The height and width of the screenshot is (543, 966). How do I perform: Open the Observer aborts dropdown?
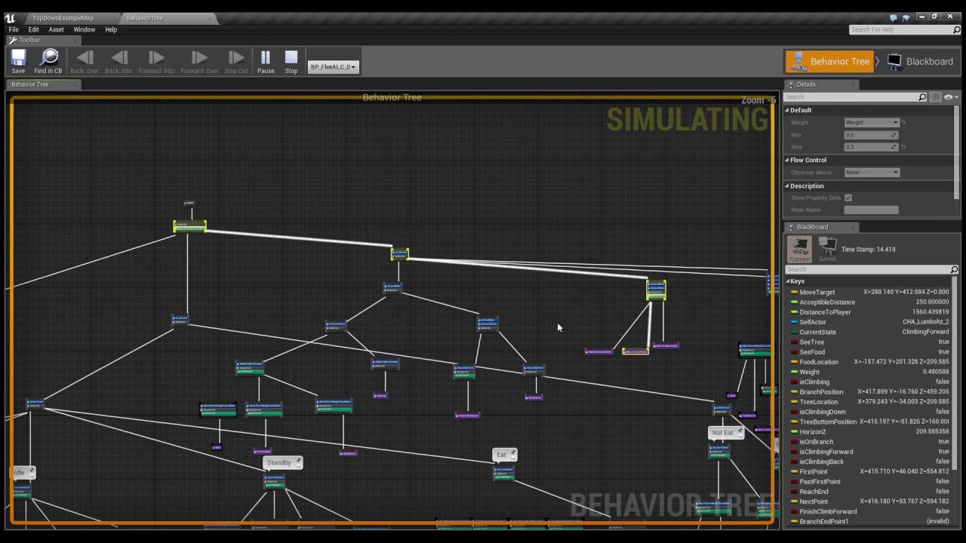click(x=872, y=172)
